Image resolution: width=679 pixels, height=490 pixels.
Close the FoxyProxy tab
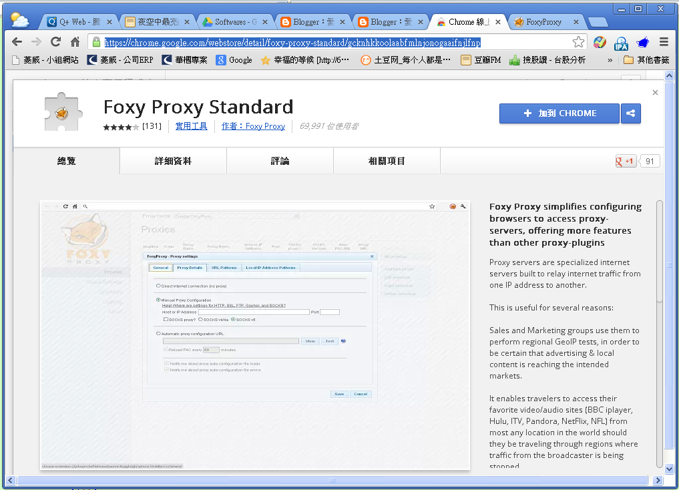(576, 21)
